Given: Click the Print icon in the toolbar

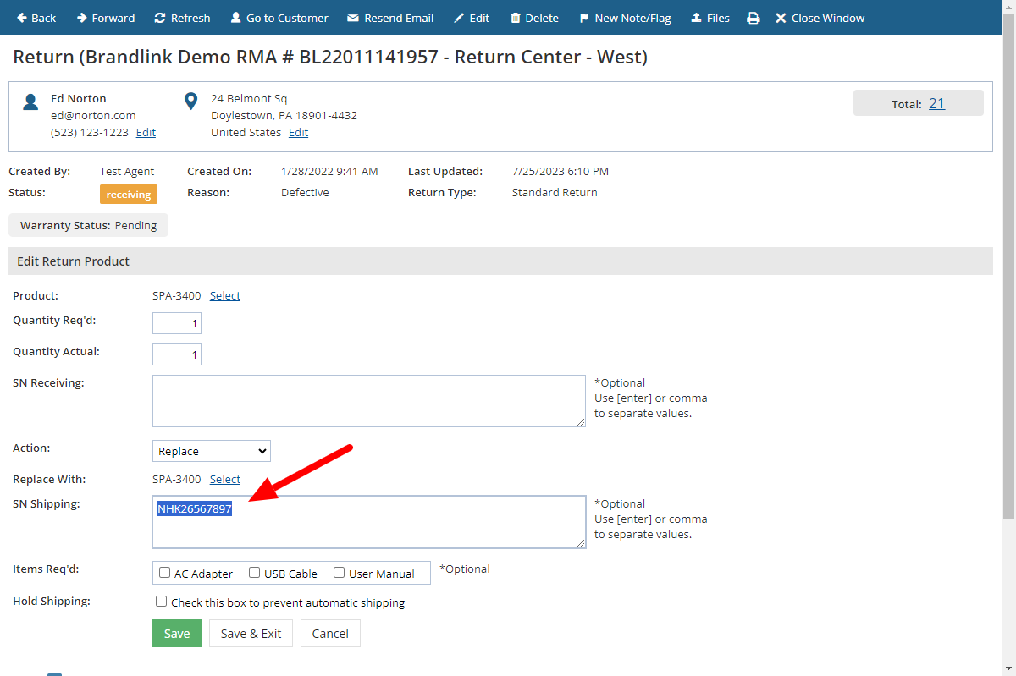Looking at the screenshot, I should point(754,17).
